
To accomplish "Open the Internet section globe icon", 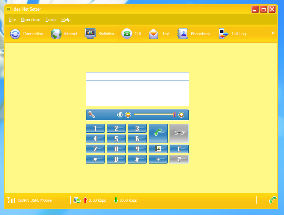I will coord(56,34).
